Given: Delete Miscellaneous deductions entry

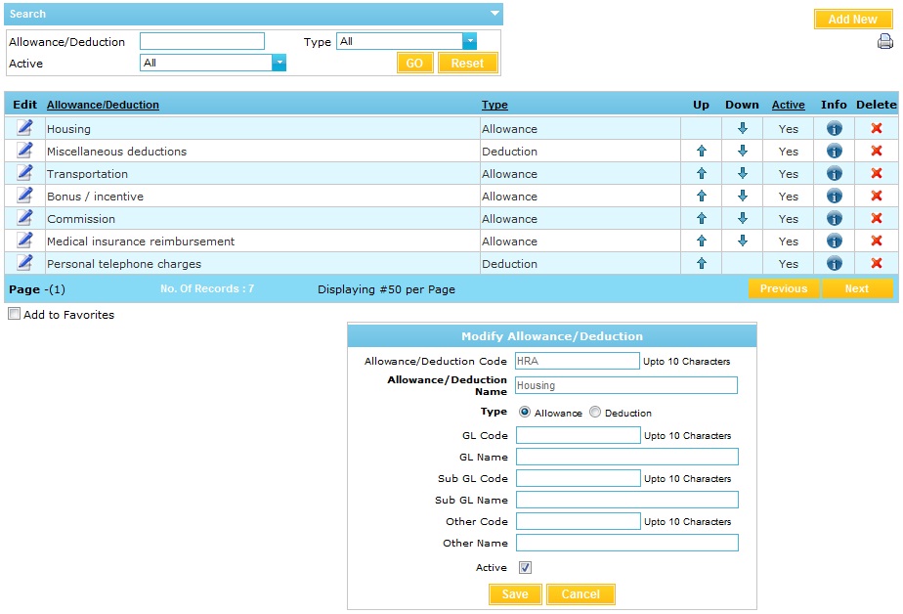Looking at the screenshot, I should (877, 151).
